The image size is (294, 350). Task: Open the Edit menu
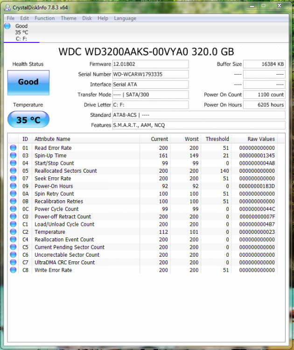click(25, 18)
